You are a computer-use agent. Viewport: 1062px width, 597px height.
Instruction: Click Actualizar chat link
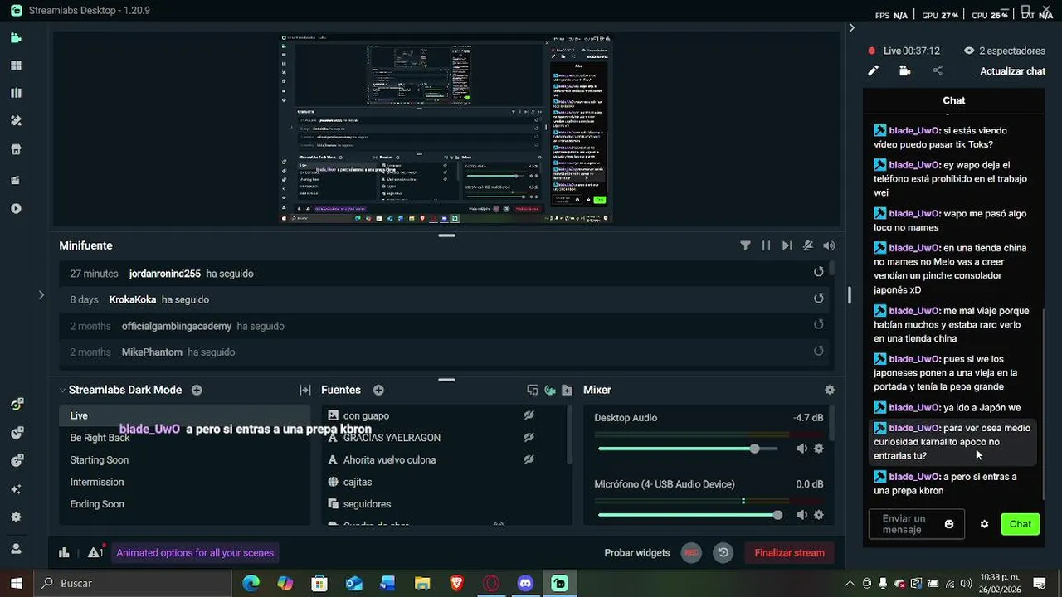1012,71
